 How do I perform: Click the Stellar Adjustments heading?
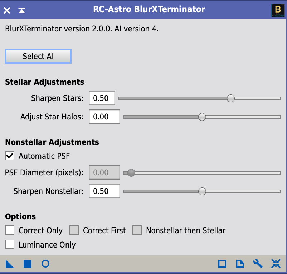point(44,82)
